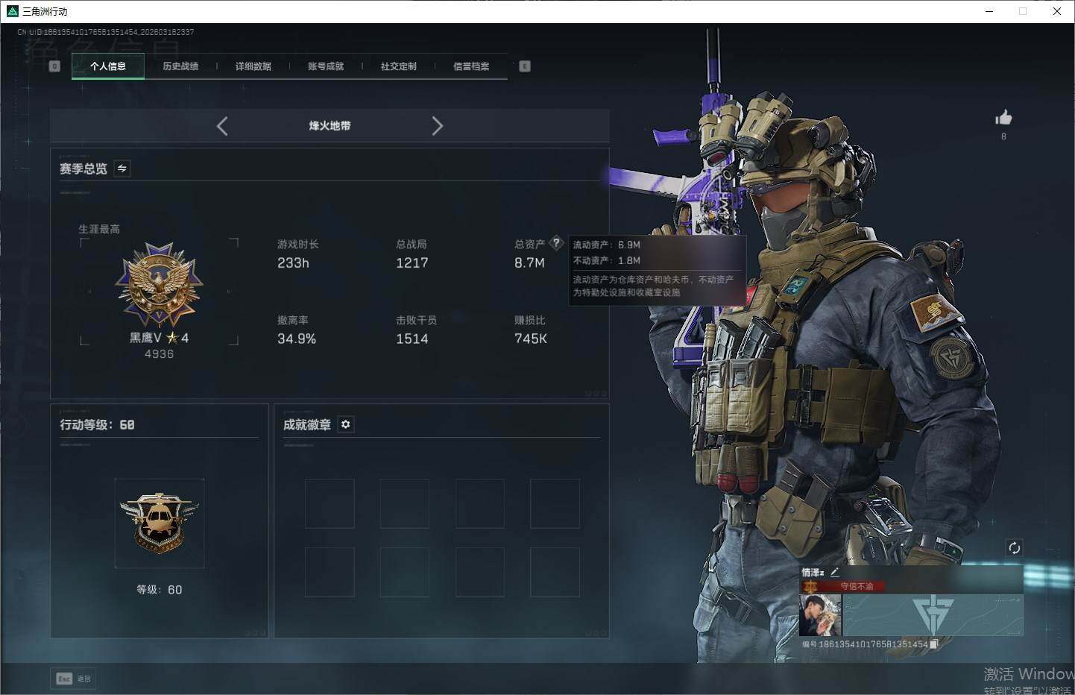The image size is (1075, 695).
Task: Click the rank score 4936
Action: (159, 354)
